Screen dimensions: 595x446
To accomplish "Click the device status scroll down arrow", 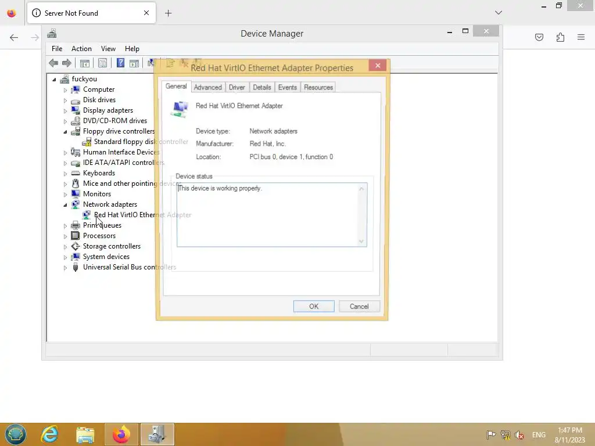I will pos(361,241).
